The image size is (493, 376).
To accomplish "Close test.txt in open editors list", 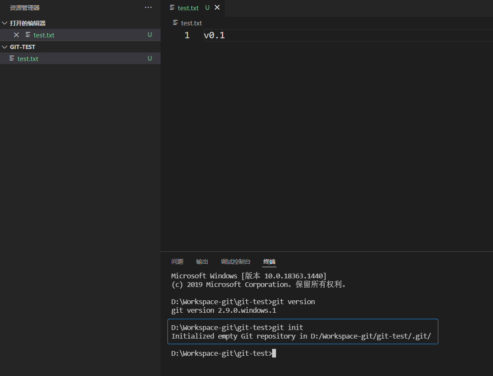I will [16, 35].
